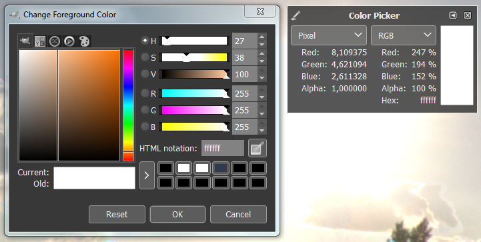Close the Change Foreground Color dialog
Screen dimensions: 481x242
tap(260, 11)
